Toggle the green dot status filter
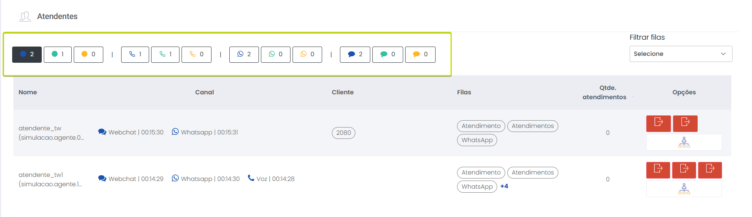Image resolution: width=752 pixels, height=217 pixels. [58, 55]
